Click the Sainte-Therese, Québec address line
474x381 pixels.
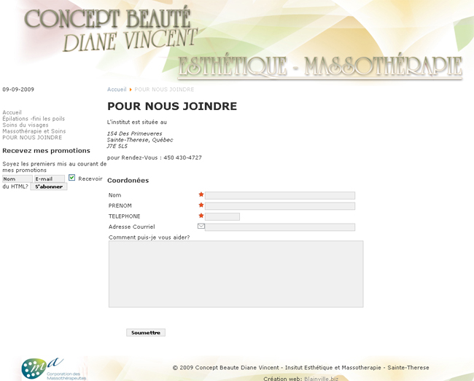140,140
